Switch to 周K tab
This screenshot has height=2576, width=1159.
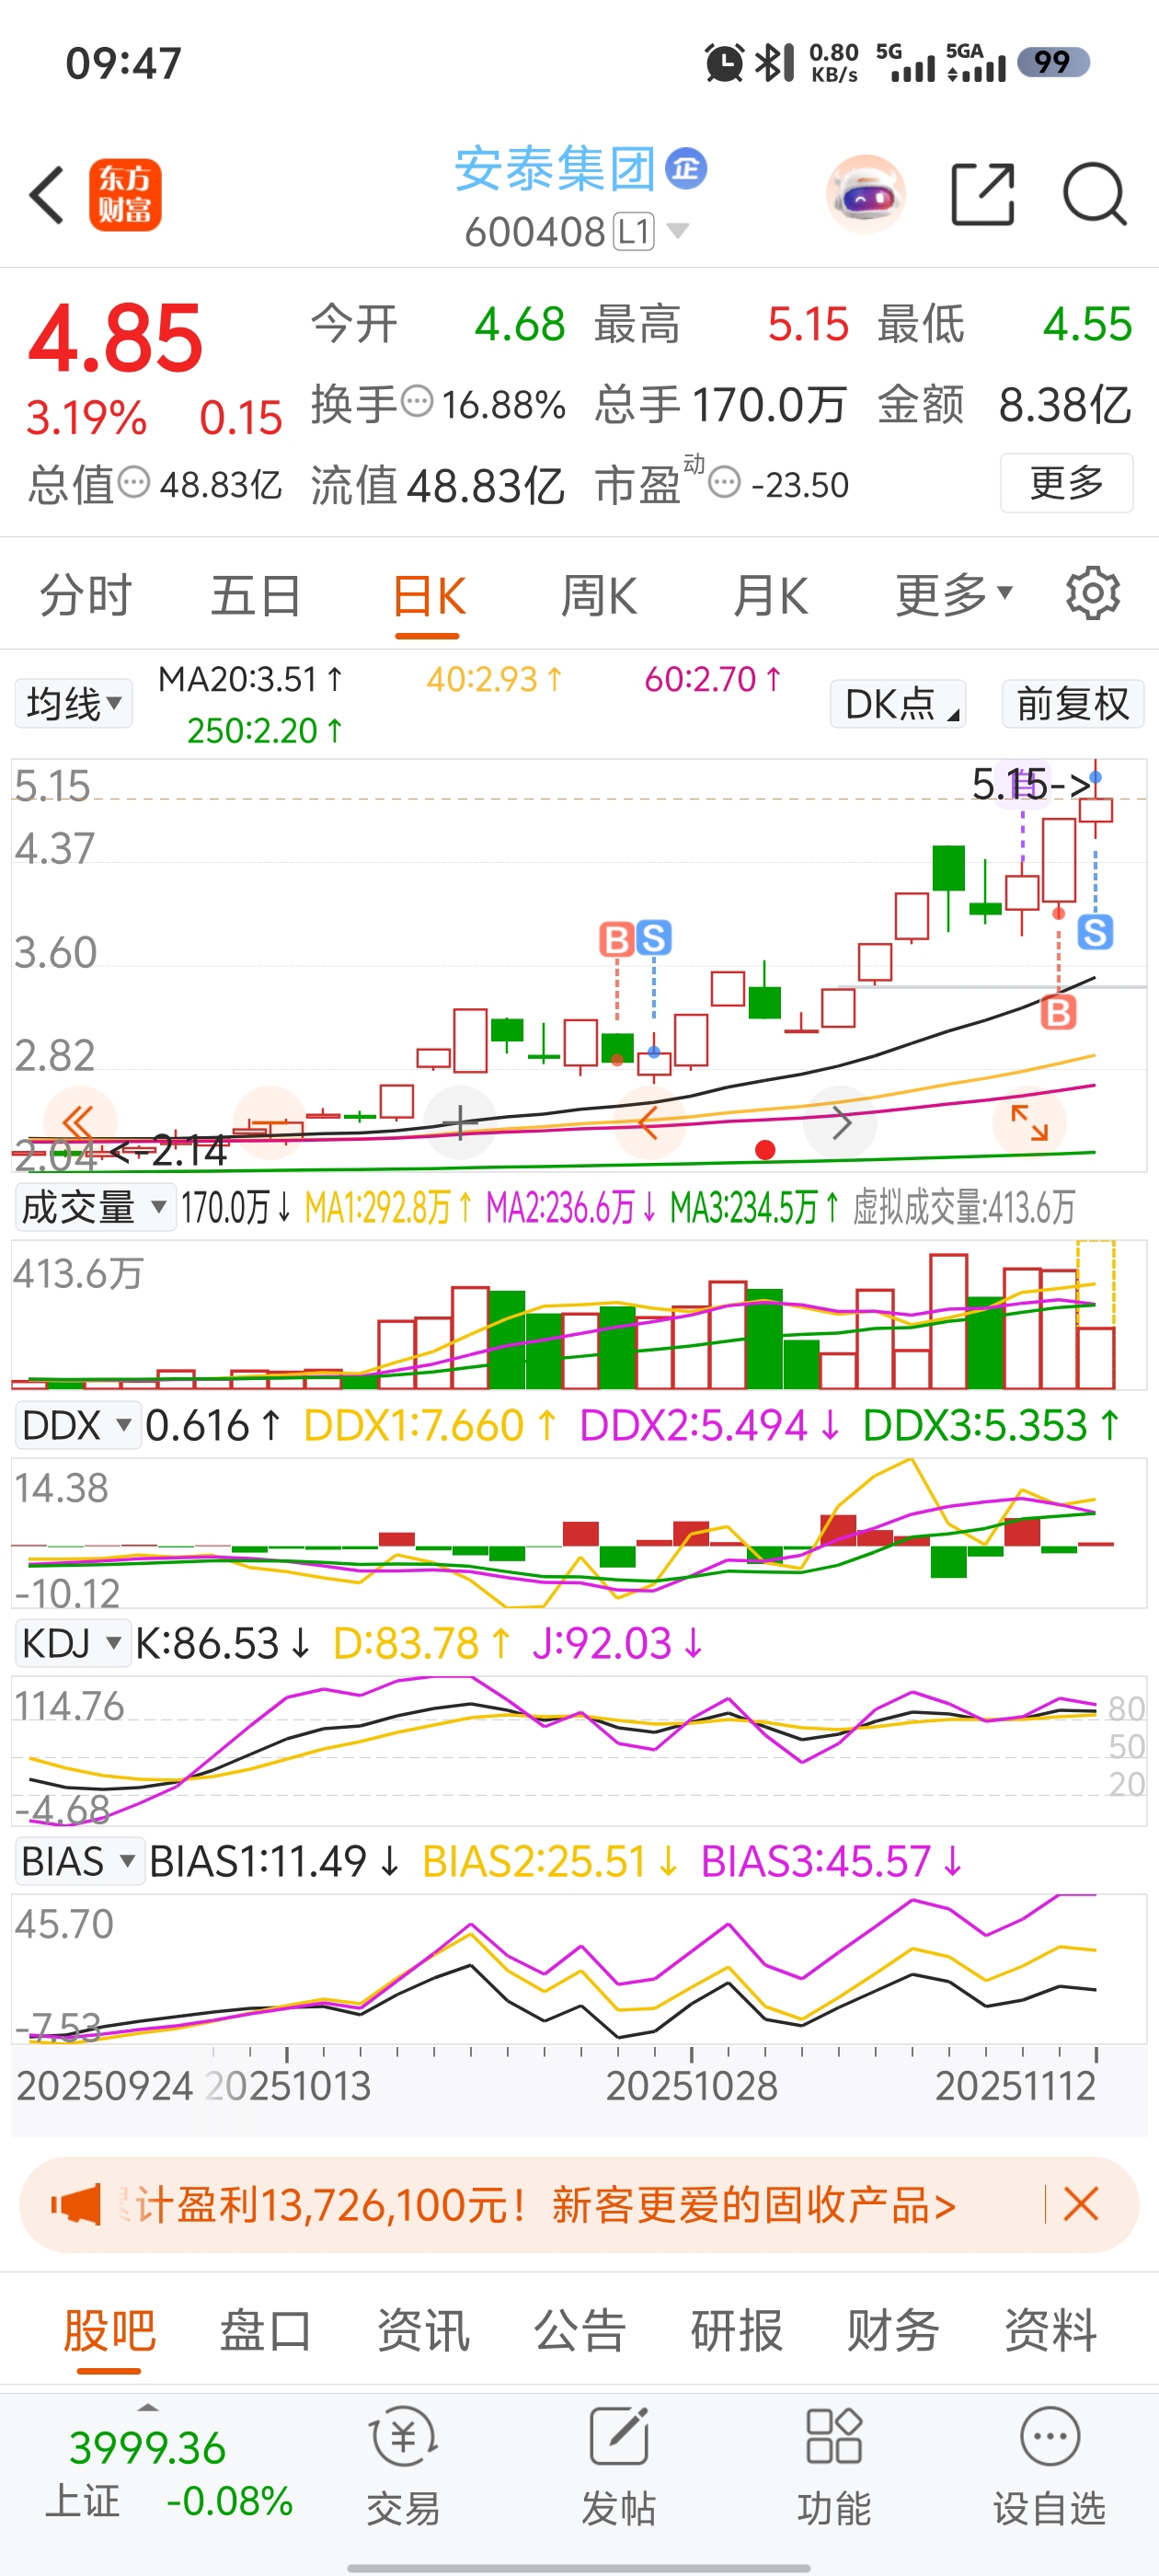point(598,597)
